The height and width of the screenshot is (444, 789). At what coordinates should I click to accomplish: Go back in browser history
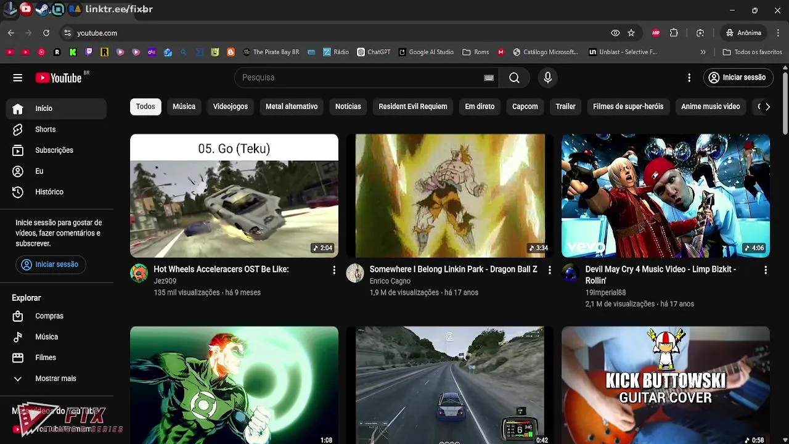pos(11,33)
